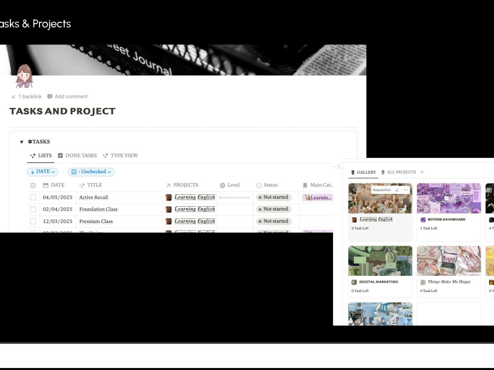This screenshot has width=494, height=370.
Task: Open the DATE sort dropdown
Action: 42,172
